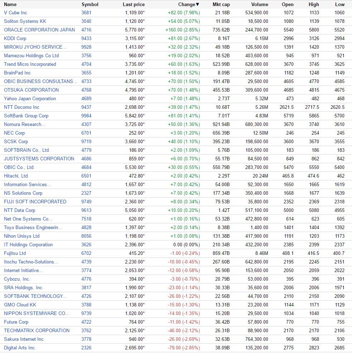Open Itochu Techno-Solutions link
The width and height of the screenshot is (352, 353).
[31, 262]
